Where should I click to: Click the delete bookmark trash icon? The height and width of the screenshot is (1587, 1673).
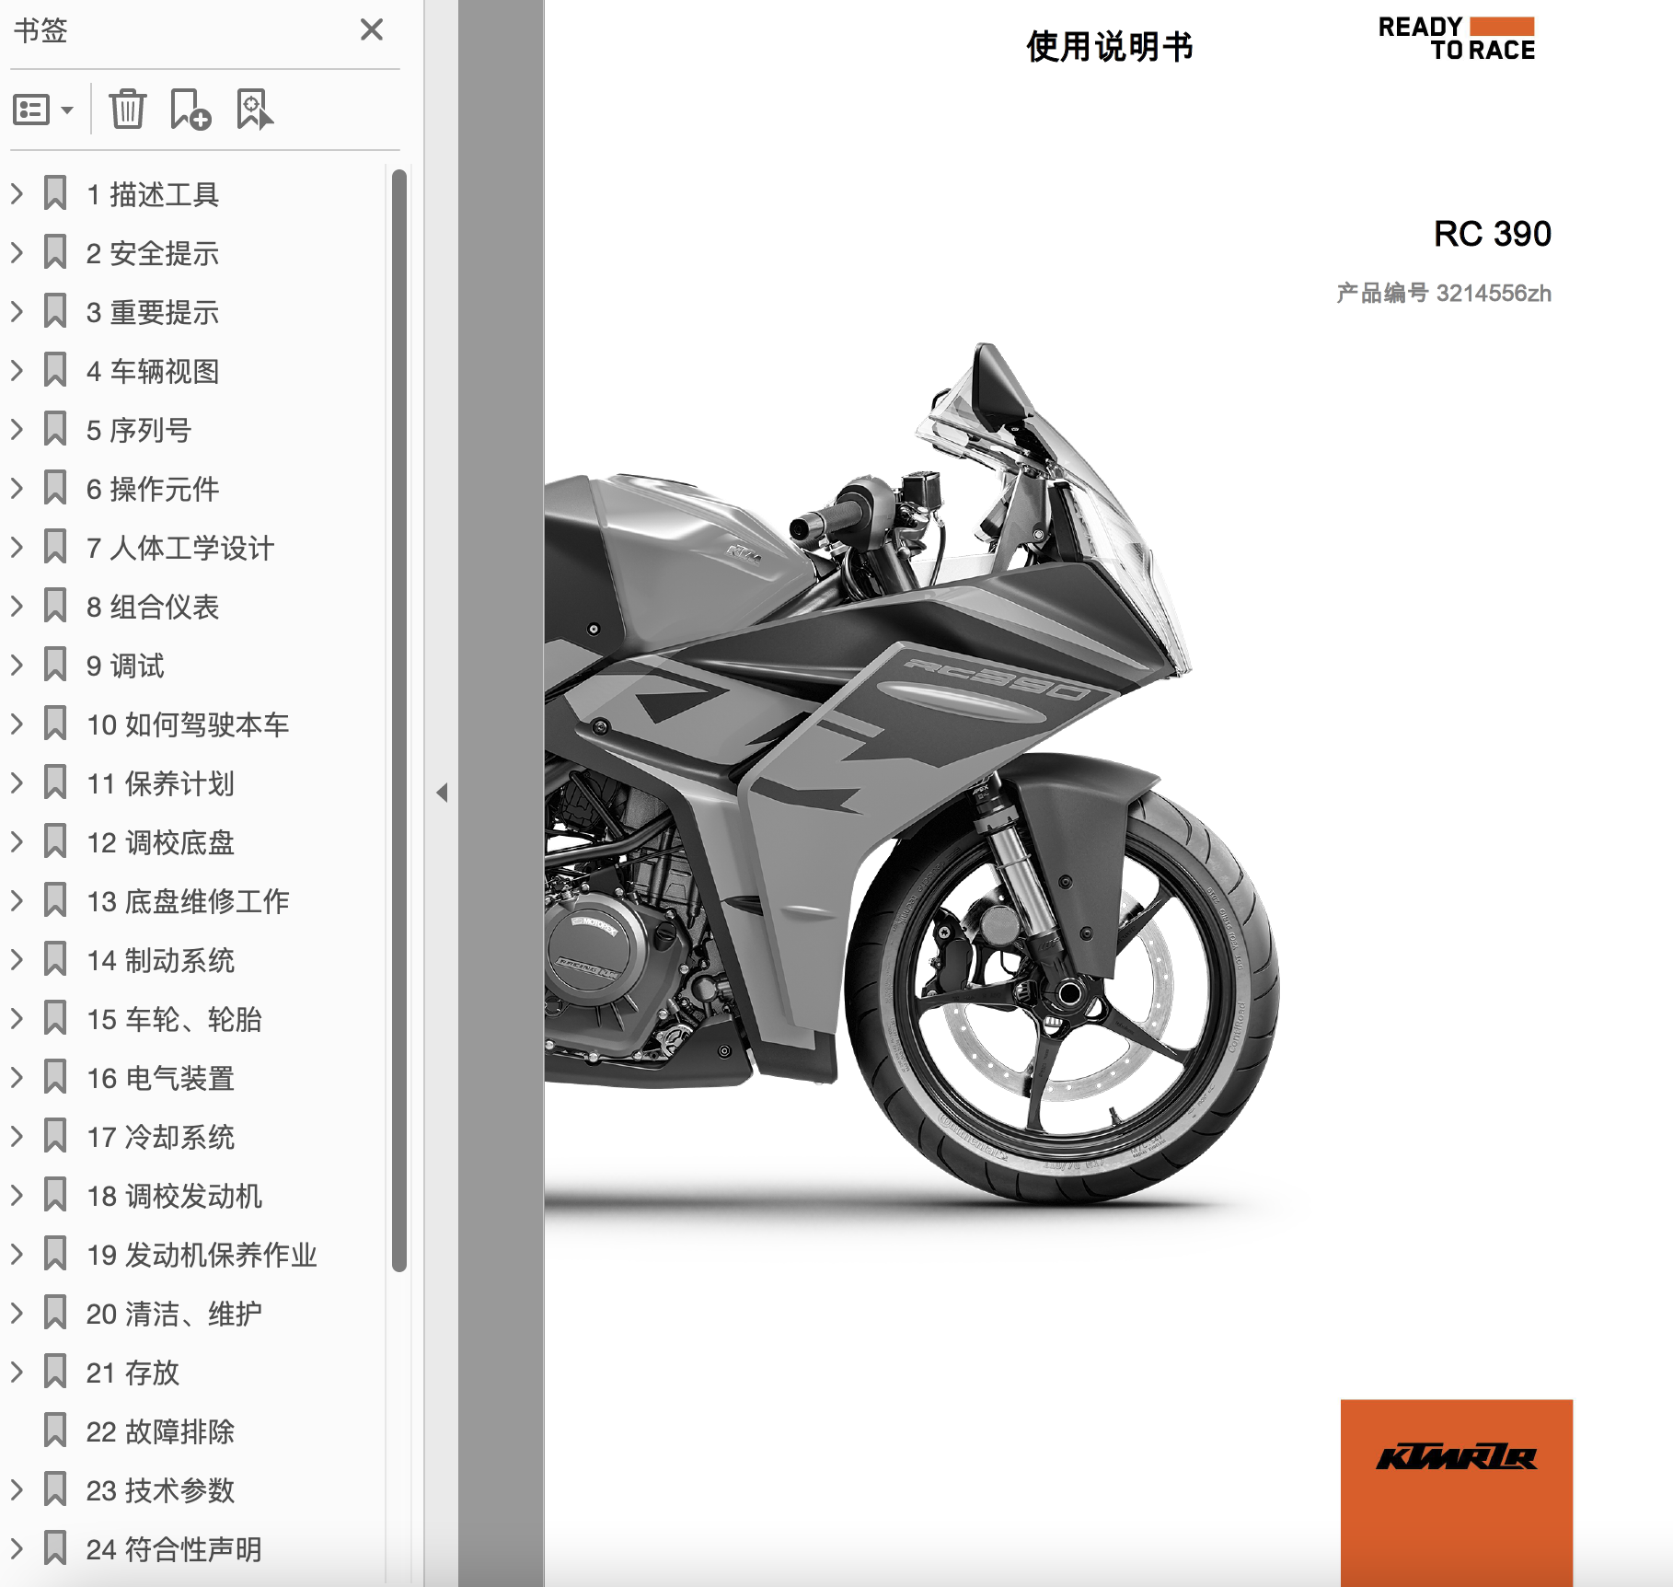click(128, 110)
